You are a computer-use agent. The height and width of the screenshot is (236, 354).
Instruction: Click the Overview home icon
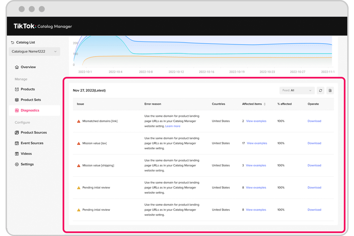[17, 67]
